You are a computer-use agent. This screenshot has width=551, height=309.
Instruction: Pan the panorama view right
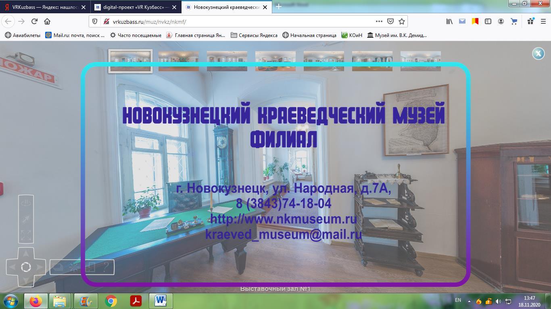tap(40, 267)
